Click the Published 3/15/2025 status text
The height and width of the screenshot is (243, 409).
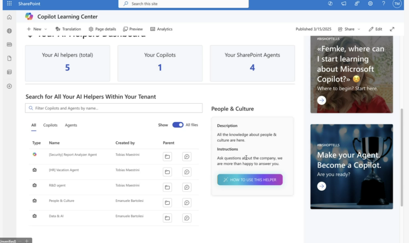[x=313, y=29]
